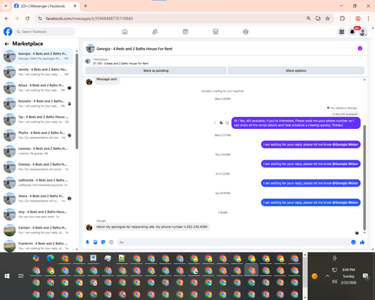
Task: Open the Groups icon in top navigation
Action: [246, 31]
